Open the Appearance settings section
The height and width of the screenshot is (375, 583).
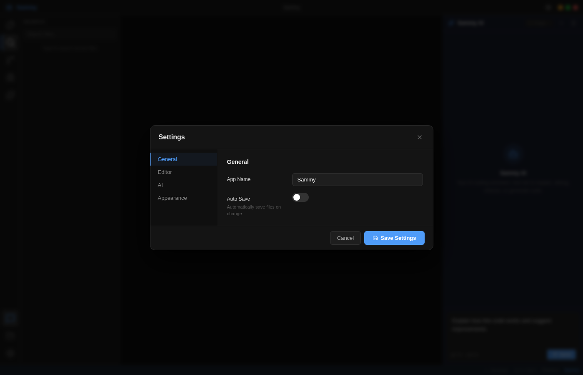[172, 198]
